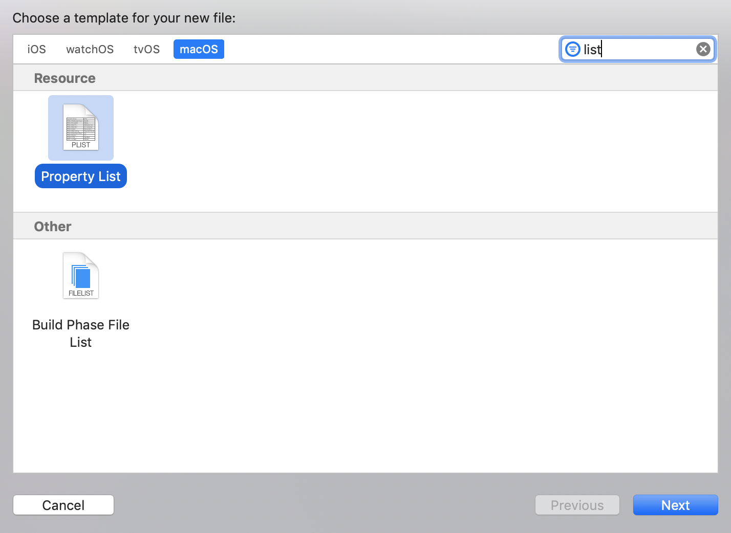Viewport: 731px width, 533px height.
Task: Switch to the iOS tab
Action: point(36,49)
